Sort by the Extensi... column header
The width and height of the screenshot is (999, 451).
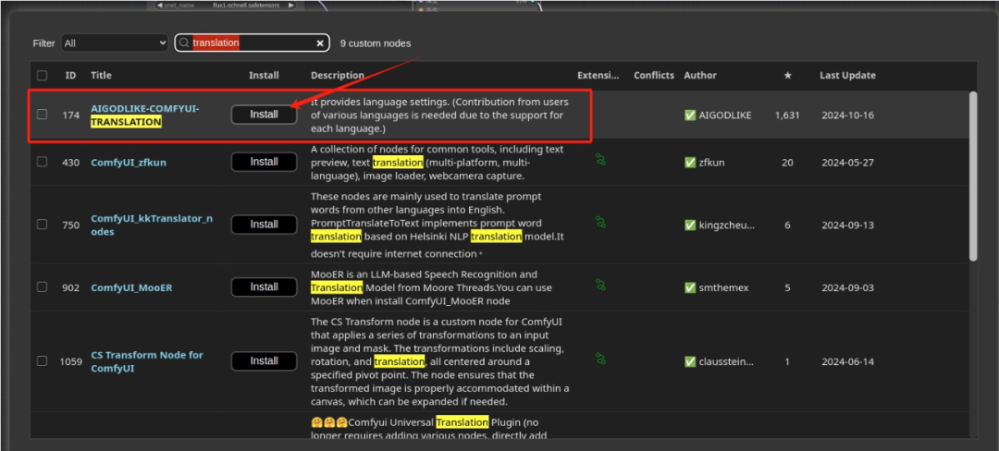click(x=598, y=75)
